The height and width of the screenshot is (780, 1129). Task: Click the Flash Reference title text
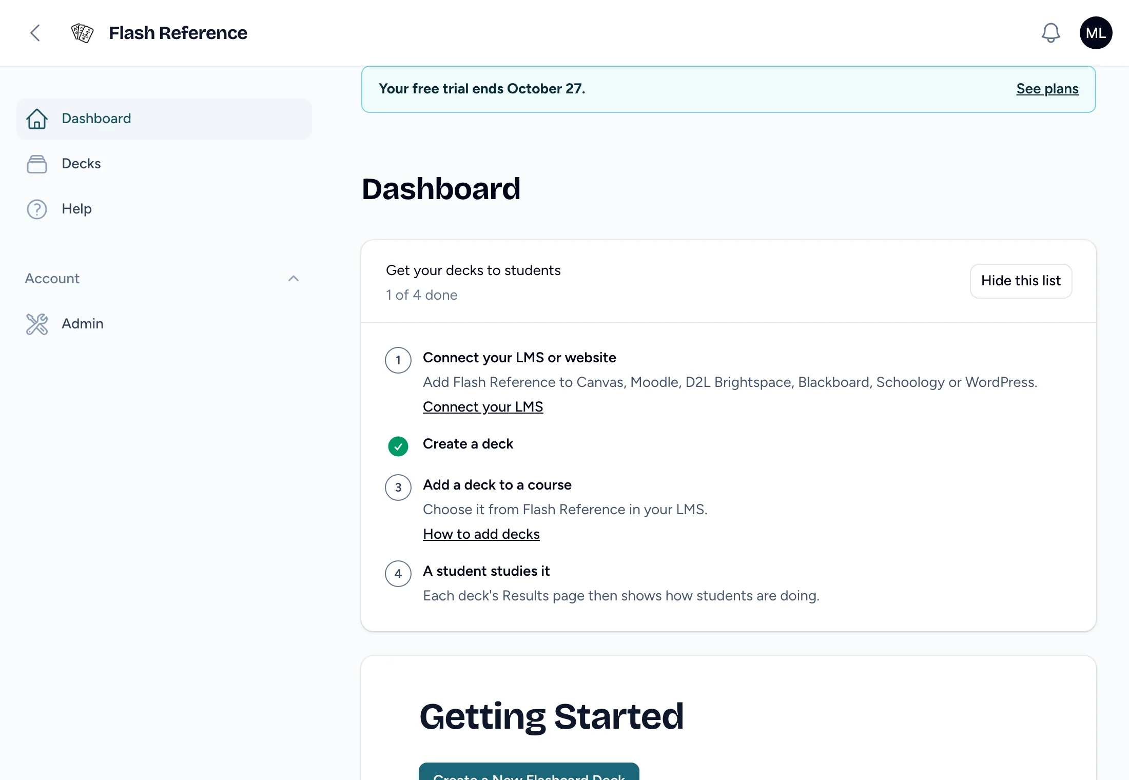pyautogui.click(x=178, y=33)
